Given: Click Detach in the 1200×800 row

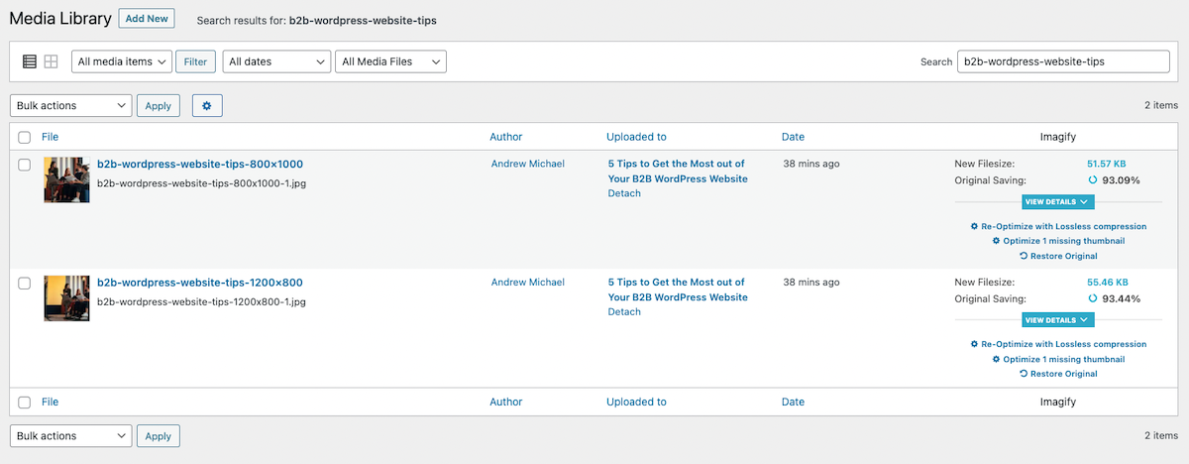Looking at the screenshot, I should point(624,312).
